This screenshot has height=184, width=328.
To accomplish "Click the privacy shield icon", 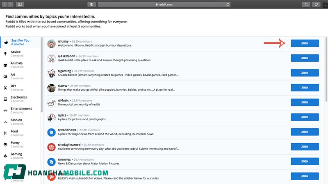I will (91, 4).
